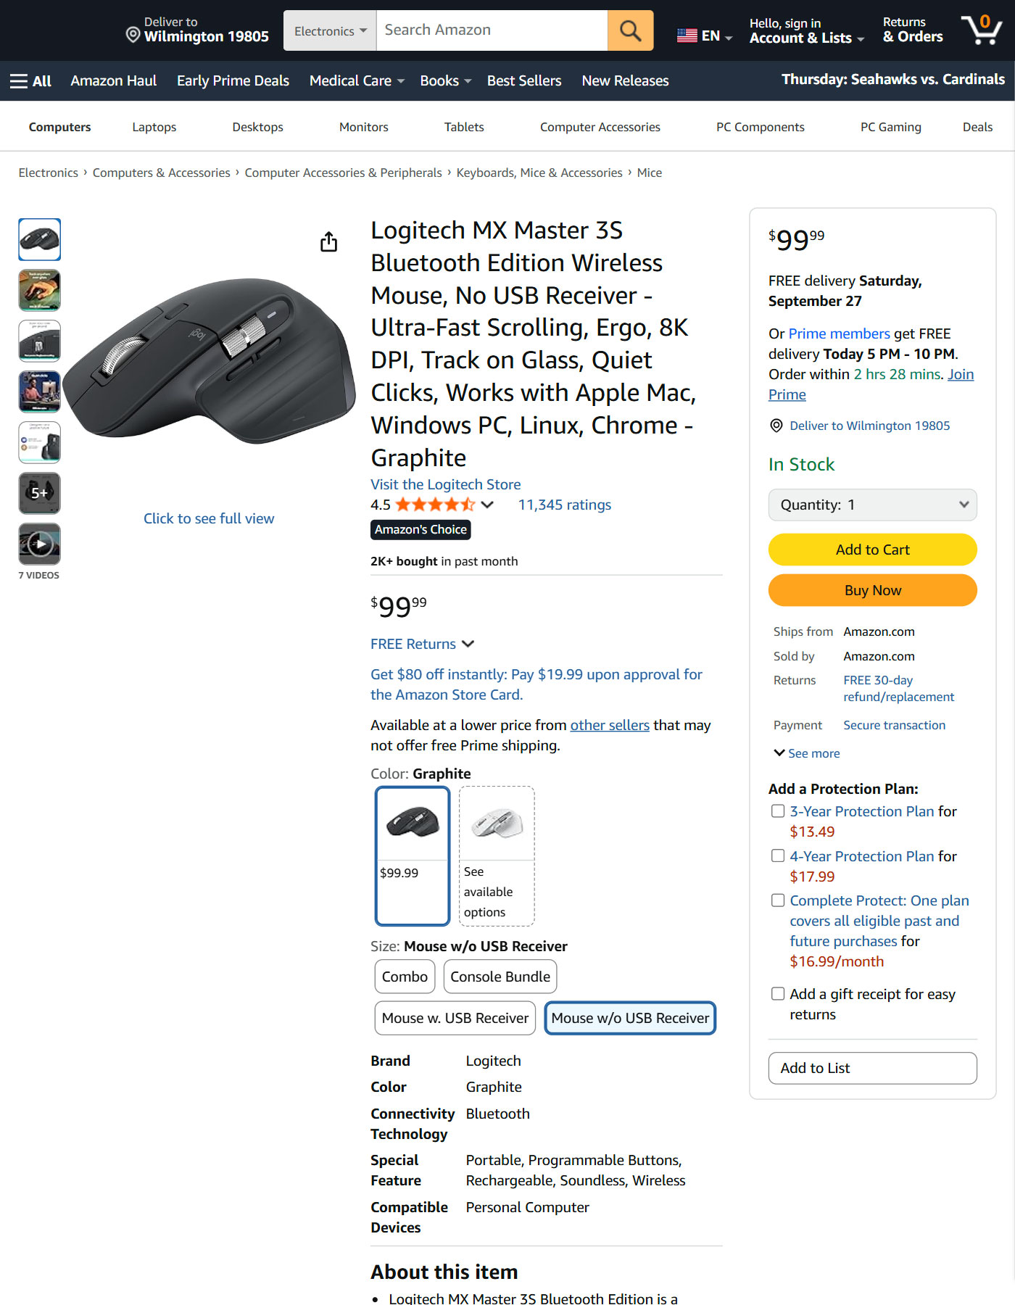
Task: Open the Quantity dropdown
Action: click(x=872, y=505)
